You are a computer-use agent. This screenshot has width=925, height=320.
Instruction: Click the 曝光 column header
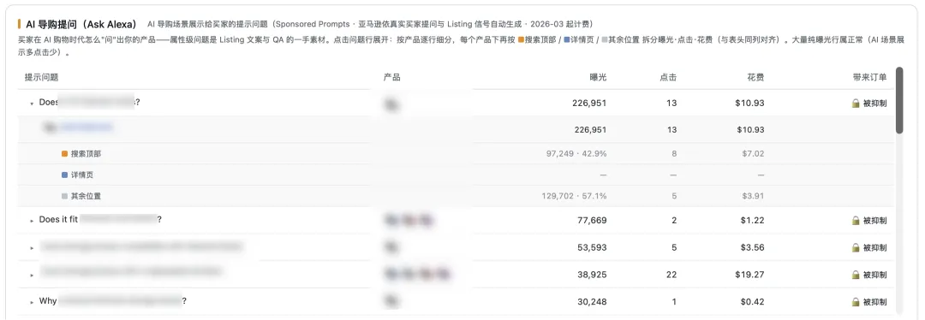point(598,77)
